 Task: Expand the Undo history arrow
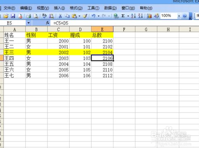pyautogui.click(x=99, y=16)
